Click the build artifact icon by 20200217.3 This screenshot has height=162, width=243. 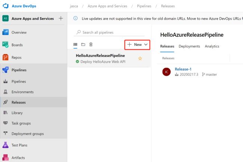coord(176,74)
